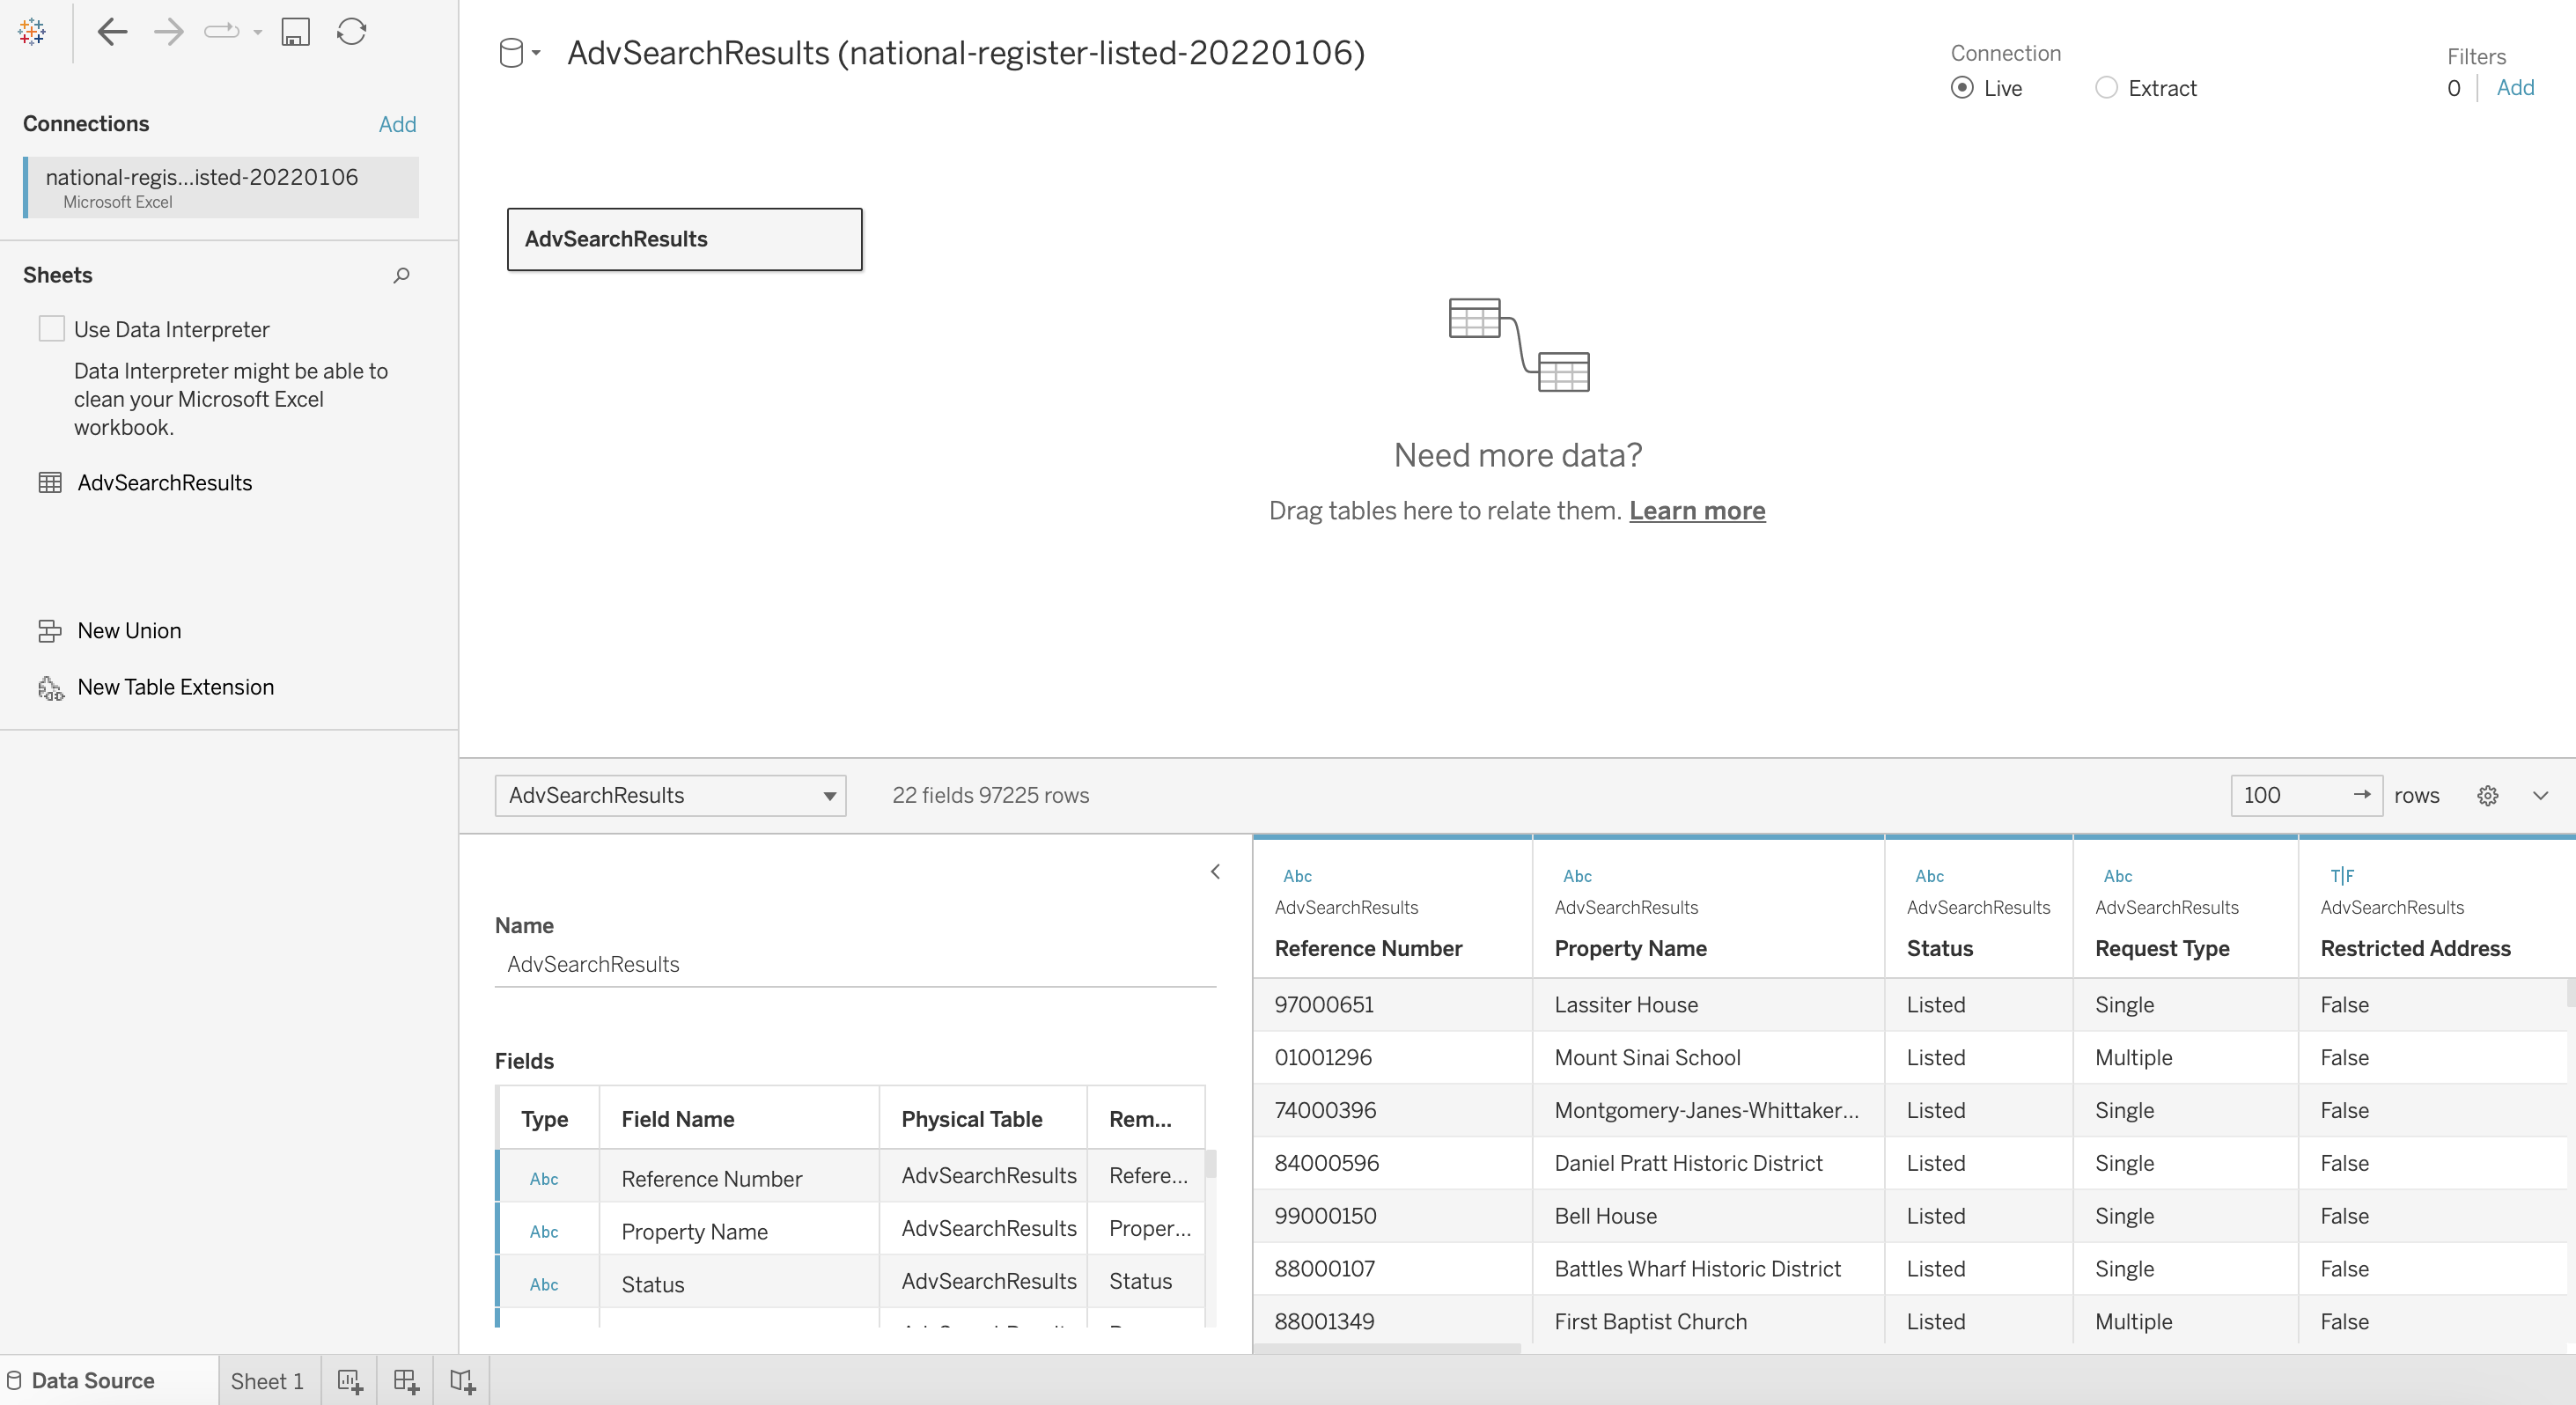Enable Use Data Interpreter checkbox

pos(52,329)
